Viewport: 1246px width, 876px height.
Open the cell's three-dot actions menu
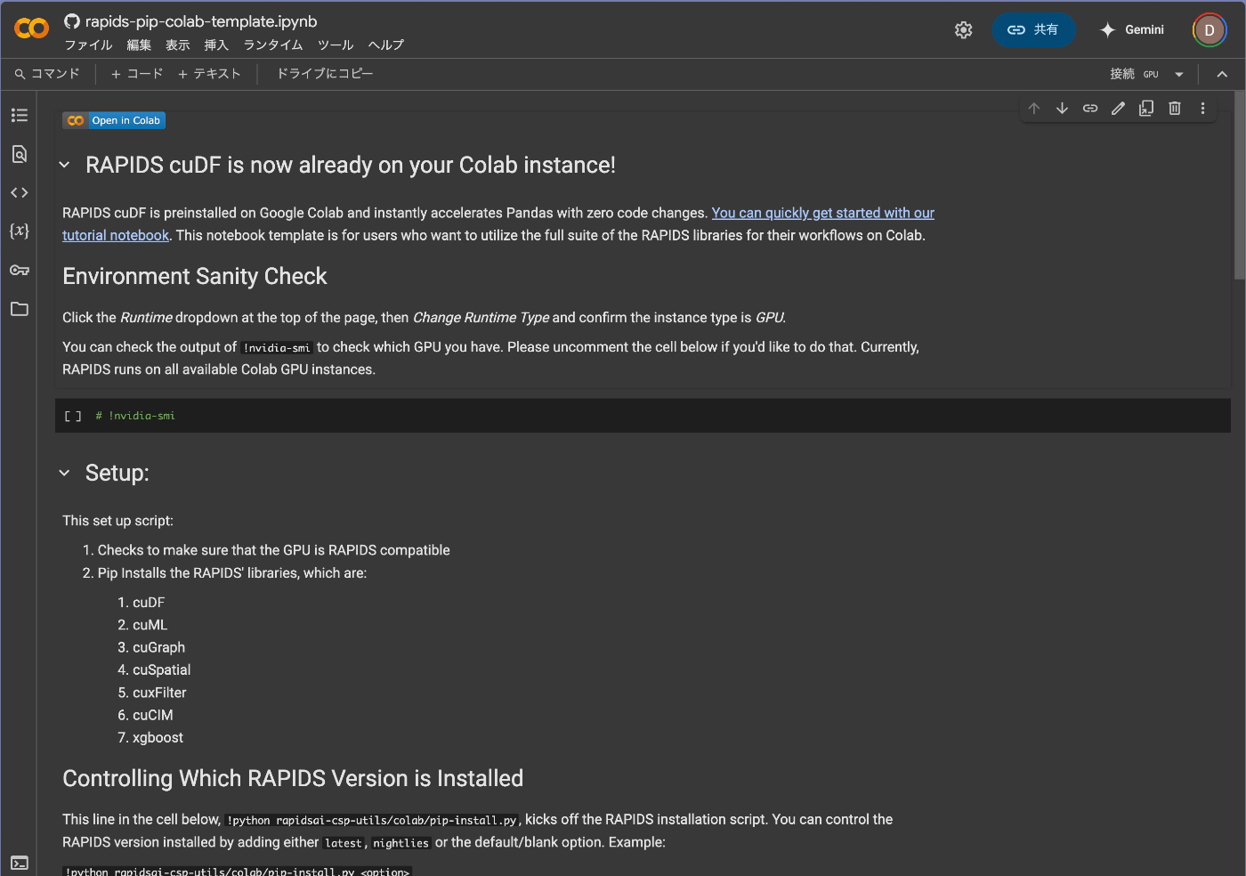coord(1203,108)
